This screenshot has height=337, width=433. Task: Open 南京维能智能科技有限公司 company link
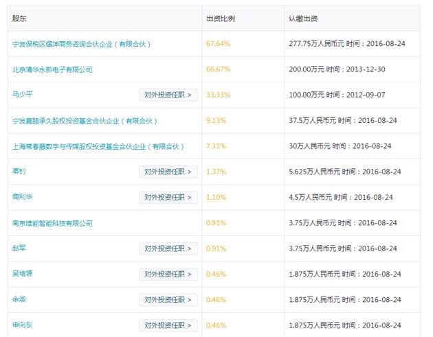(x=52, y=223)
